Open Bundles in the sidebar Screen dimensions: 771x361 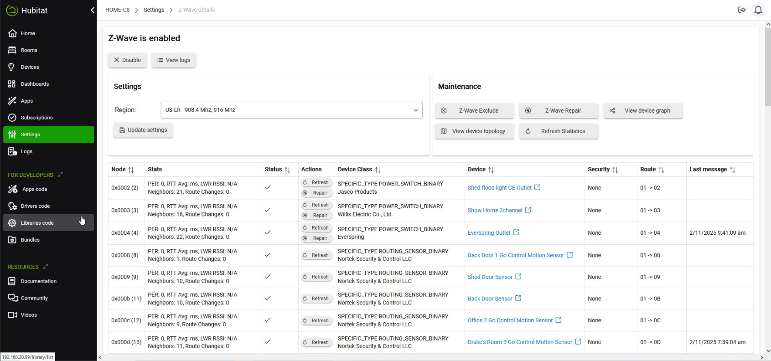click(48, 240)
